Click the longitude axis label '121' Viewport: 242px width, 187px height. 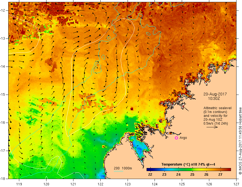[73, 184]
